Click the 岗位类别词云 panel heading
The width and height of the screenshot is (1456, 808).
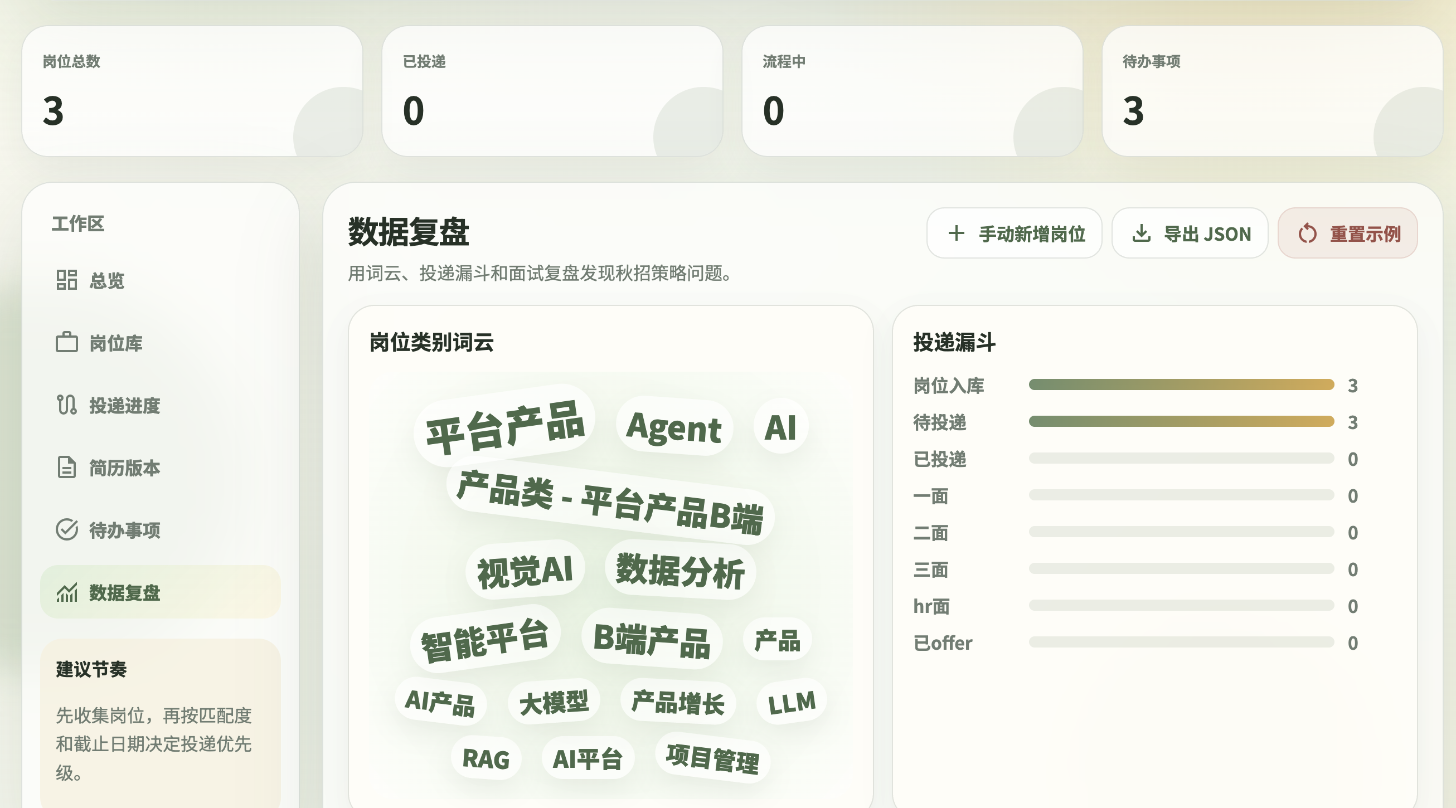(431, 342)
